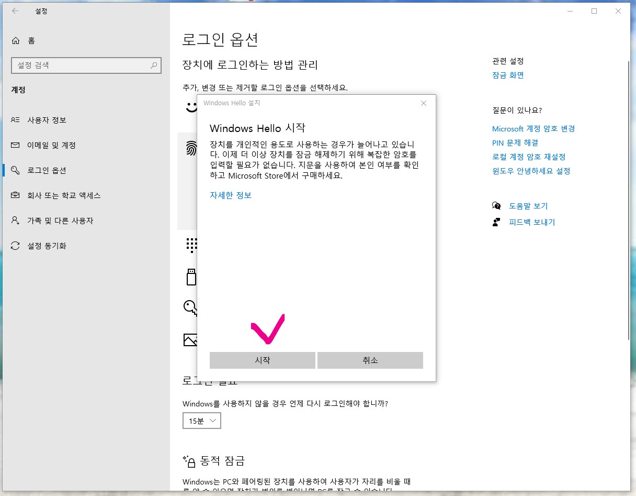Click the 장치에 로그인하는 방법 관리 heading
The image size is (636, 496).
[250, 65]
